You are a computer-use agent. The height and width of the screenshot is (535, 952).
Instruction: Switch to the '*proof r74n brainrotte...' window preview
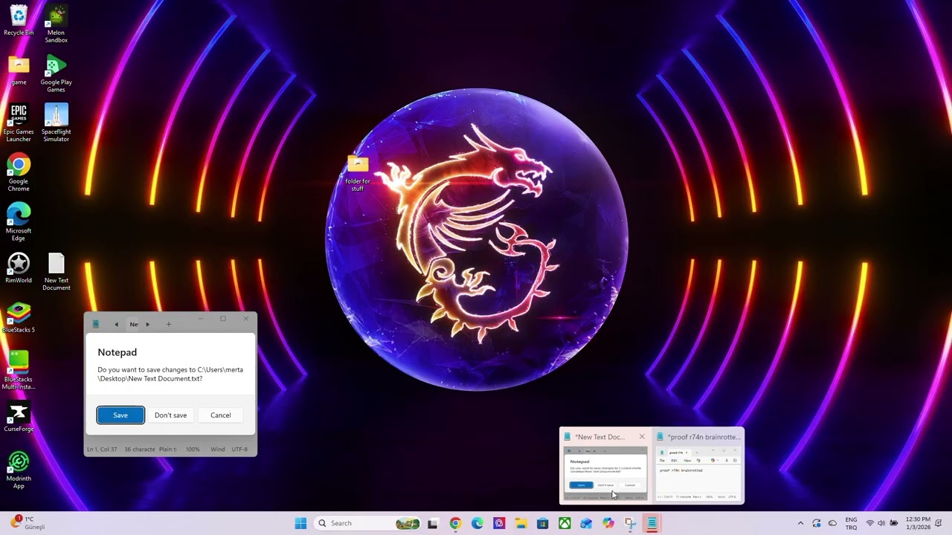699,466
